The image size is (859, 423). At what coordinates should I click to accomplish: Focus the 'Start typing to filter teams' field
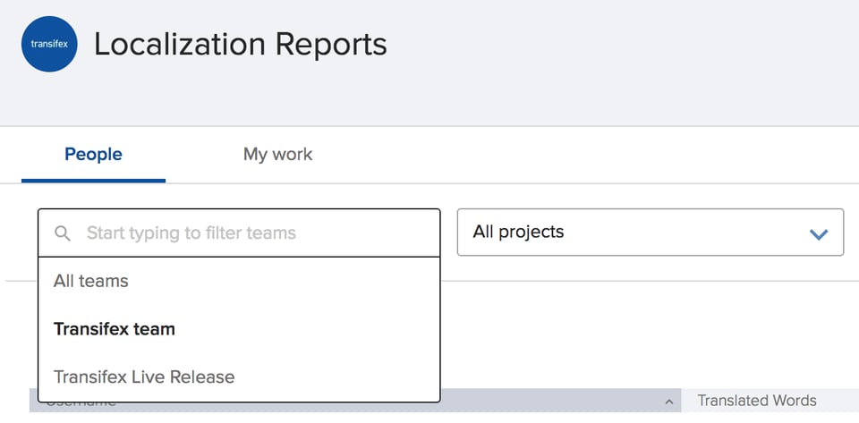[x=251, y=233]
